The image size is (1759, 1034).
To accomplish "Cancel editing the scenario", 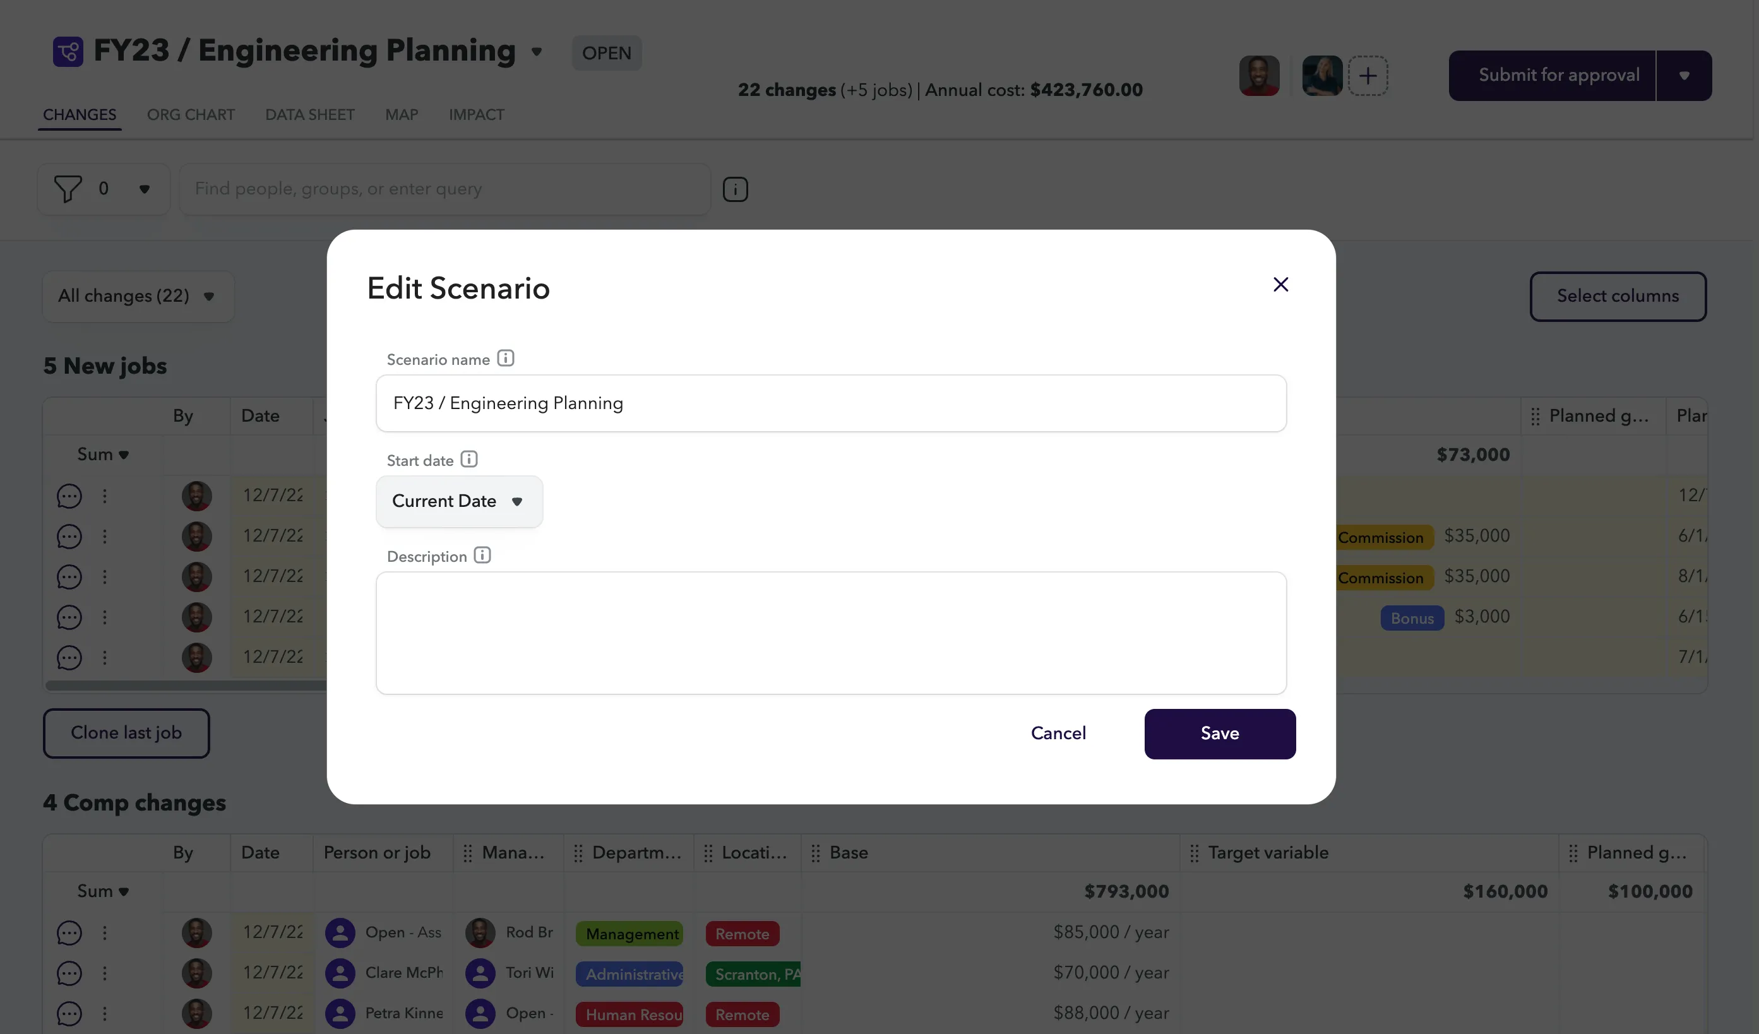I will pyautogui.click(x=1058, y=734).
